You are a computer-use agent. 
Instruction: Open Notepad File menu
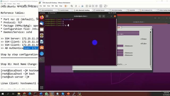(x=2, y=4)
